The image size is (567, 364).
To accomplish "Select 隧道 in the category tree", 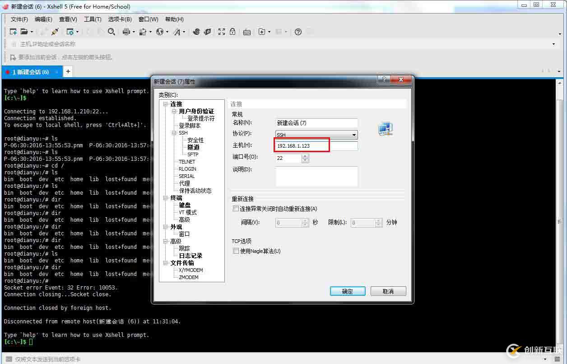I will (x=193, y=147).
